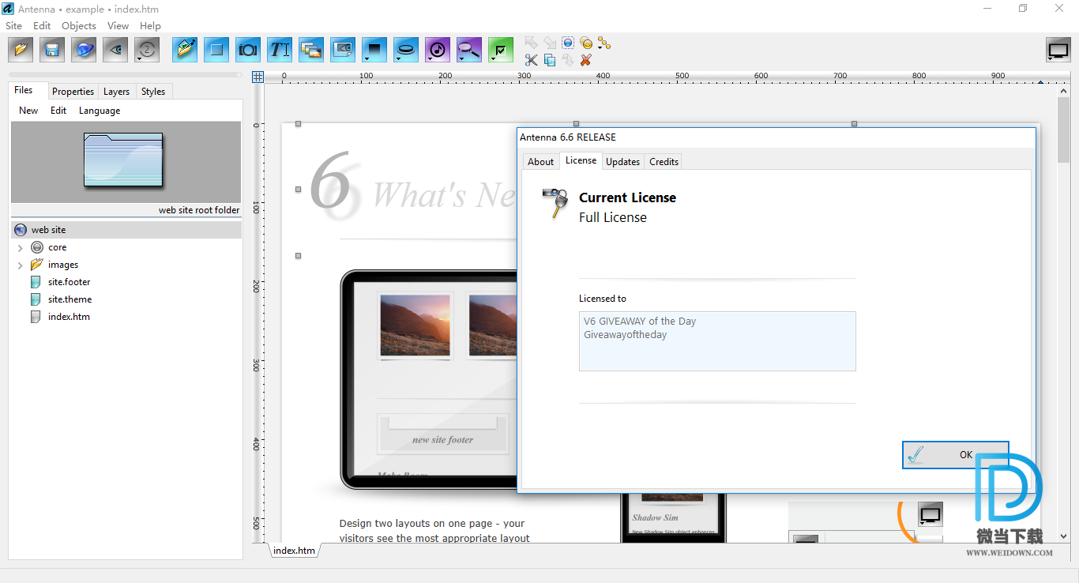Image resolution: width=1079 pixels, height=583 pixels.
Task: Open the Credits tab in dialog
Action: tap(664, 162)
